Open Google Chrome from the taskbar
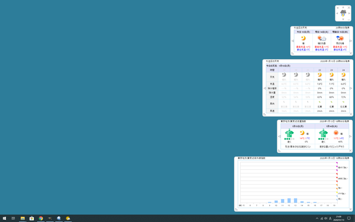Image resolution: width=355 pixels, height=222 pixels. tap(41, 218)
